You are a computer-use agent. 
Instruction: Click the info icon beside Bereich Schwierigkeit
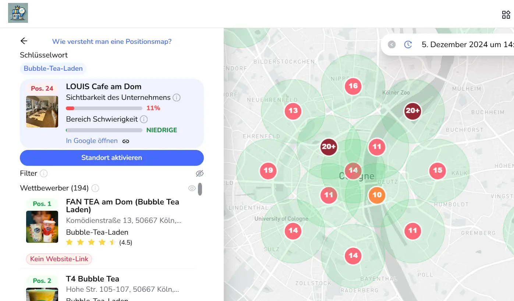pos(144,119)
